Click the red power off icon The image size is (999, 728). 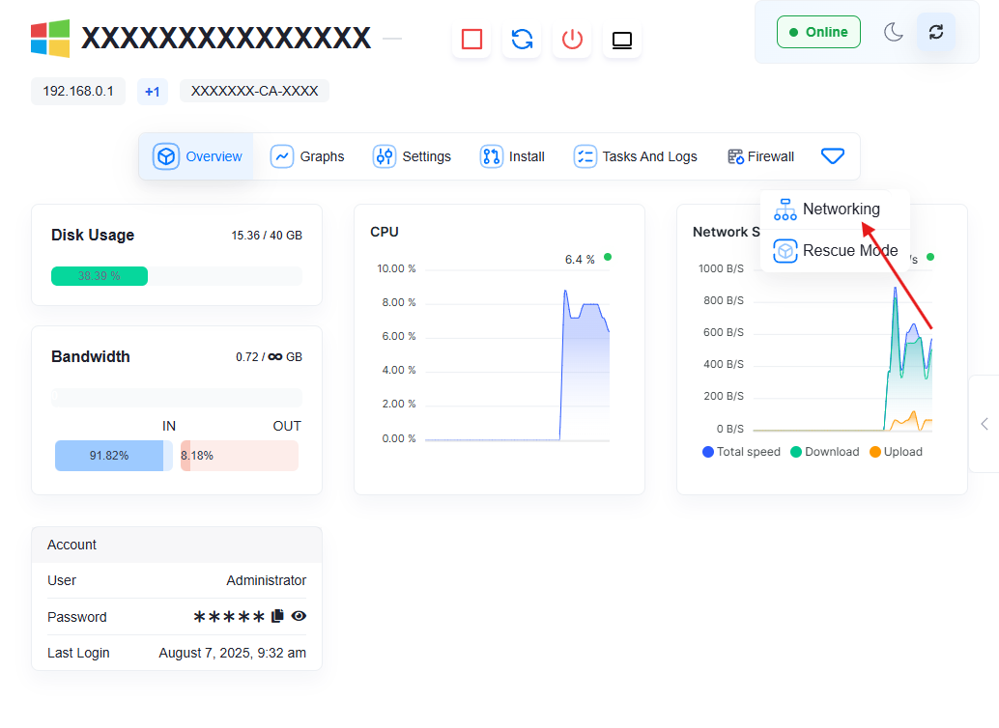[572, 40]
